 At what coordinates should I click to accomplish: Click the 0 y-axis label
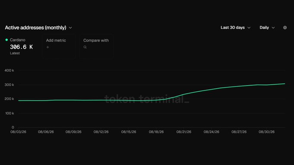pyautogui.click(x=13, y=127)
